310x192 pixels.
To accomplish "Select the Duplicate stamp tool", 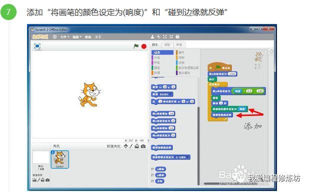I will point(152,36).
